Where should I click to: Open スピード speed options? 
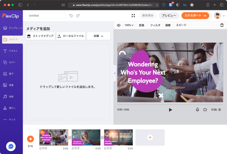coord(181,25)
